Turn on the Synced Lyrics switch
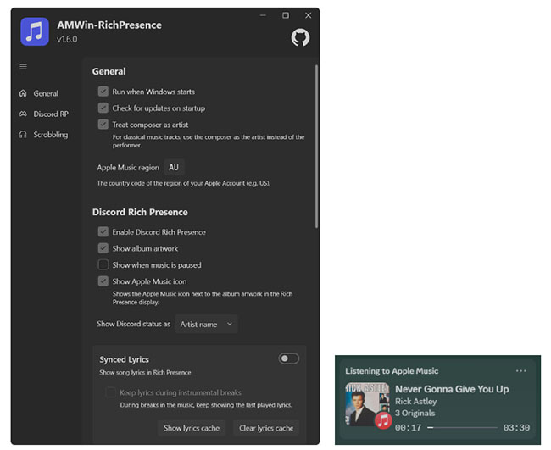The height and width of the screenshot is (450, 551). [x=289, y=358]
